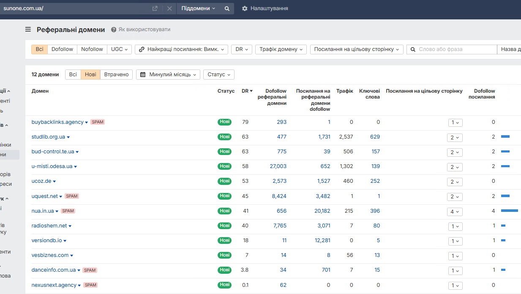
Task: Click the SPAM badge next to buybacklinks.agency
Action: point(98,122)
